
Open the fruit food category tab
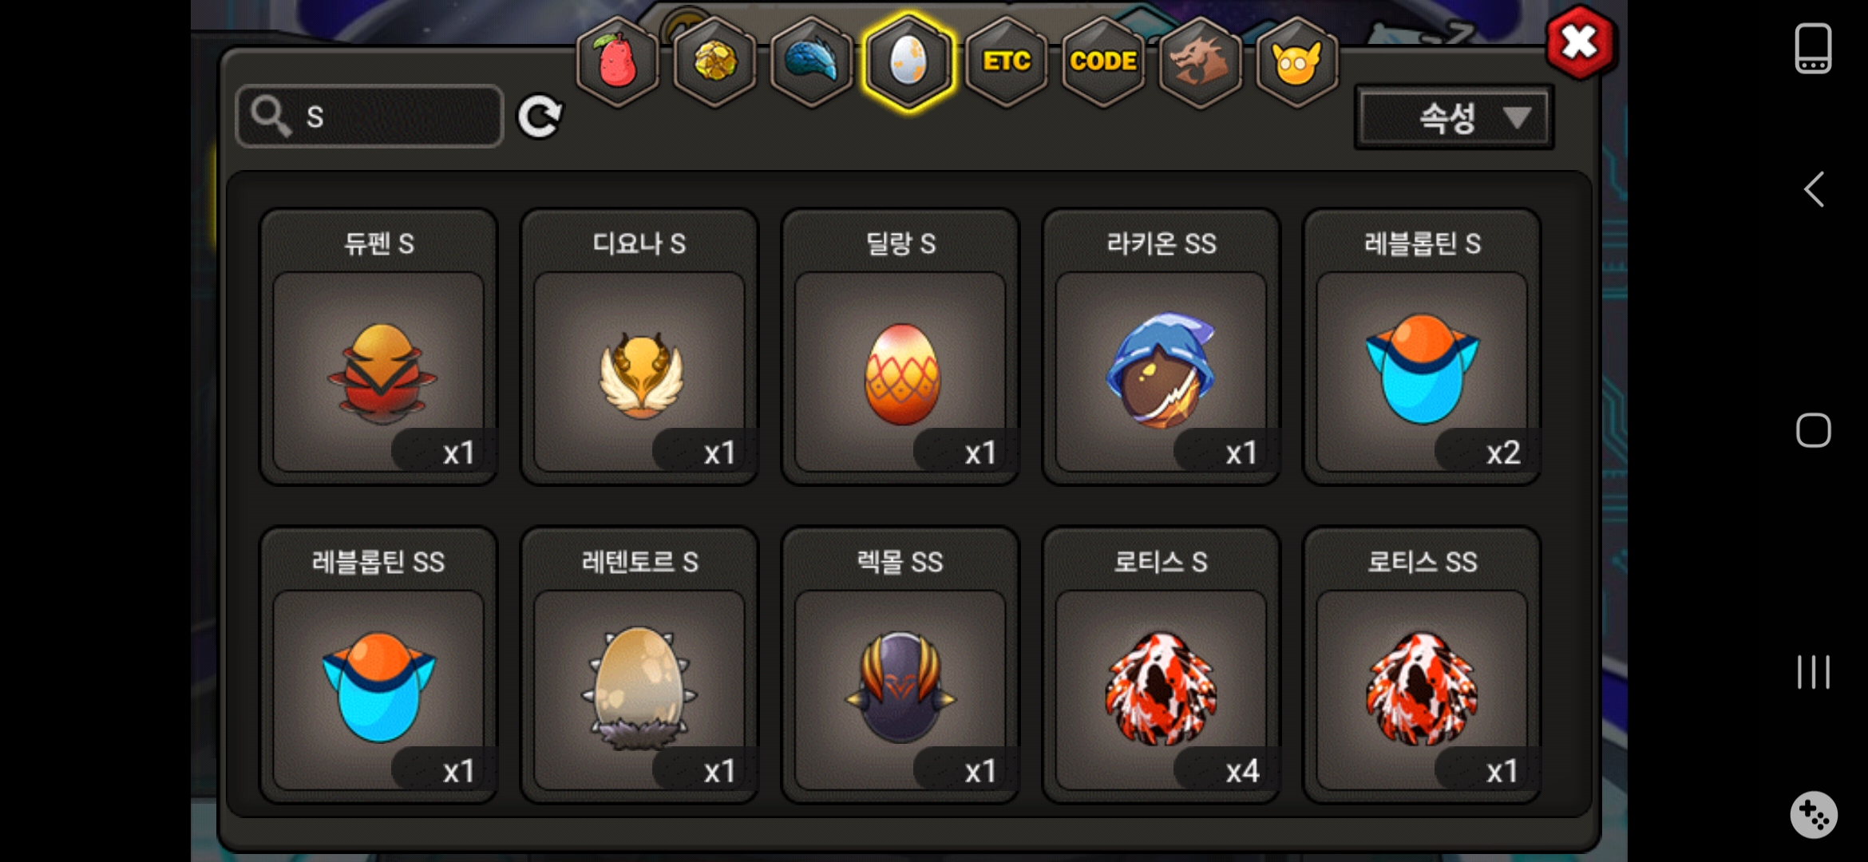coord(617,61)
